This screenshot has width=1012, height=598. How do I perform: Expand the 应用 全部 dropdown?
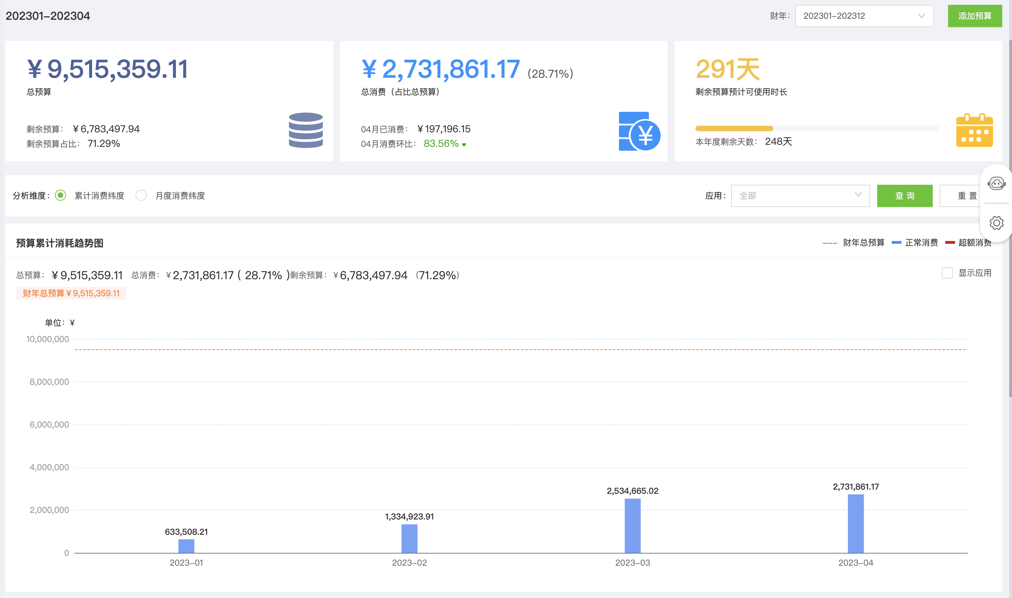coord(800,196)
